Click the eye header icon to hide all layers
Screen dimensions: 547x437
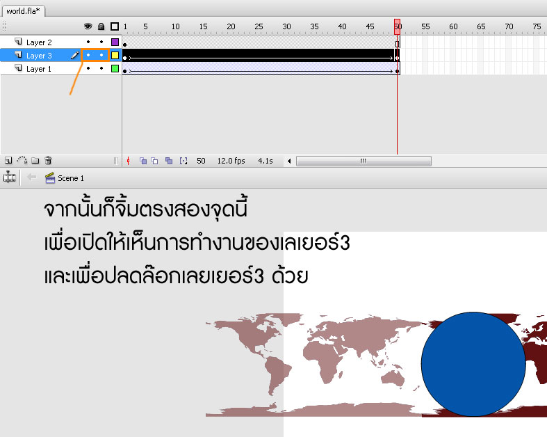click(88, 26)
